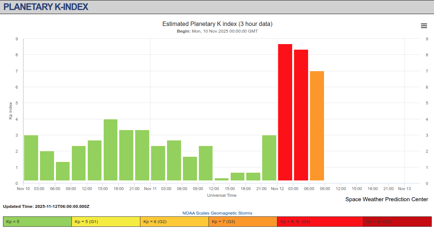Click the green bar just before the red bars

pyautogui.click(x=269, y=158)
